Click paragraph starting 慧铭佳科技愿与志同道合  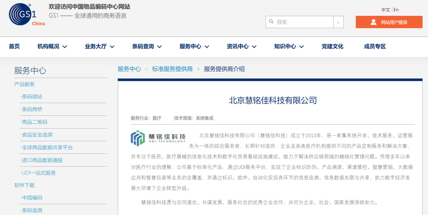click(259, 203)
